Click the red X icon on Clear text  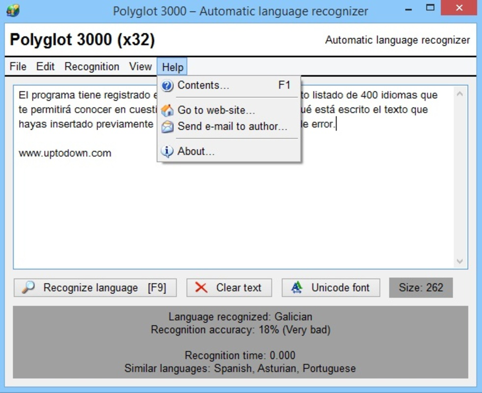[x=201, y=287]
